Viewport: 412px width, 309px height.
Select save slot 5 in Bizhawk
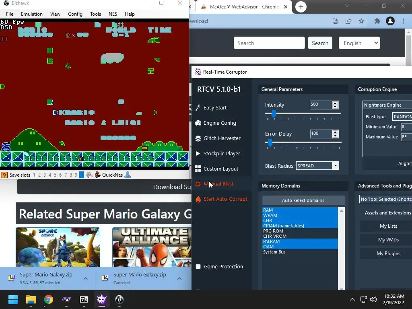point(55,175)
